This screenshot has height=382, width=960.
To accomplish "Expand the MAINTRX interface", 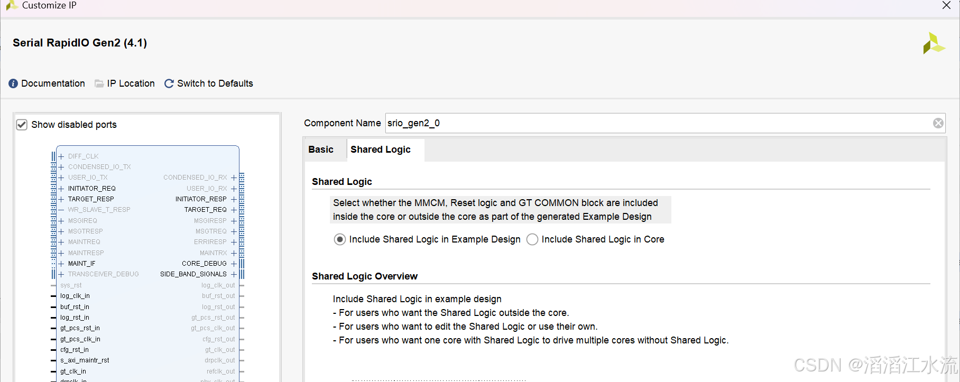I will (234, 253).
